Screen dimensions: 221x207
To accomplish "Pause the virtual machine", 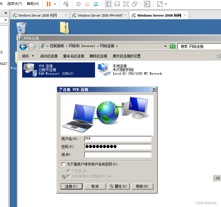I will pyautogui.click(x=49, y=4).
